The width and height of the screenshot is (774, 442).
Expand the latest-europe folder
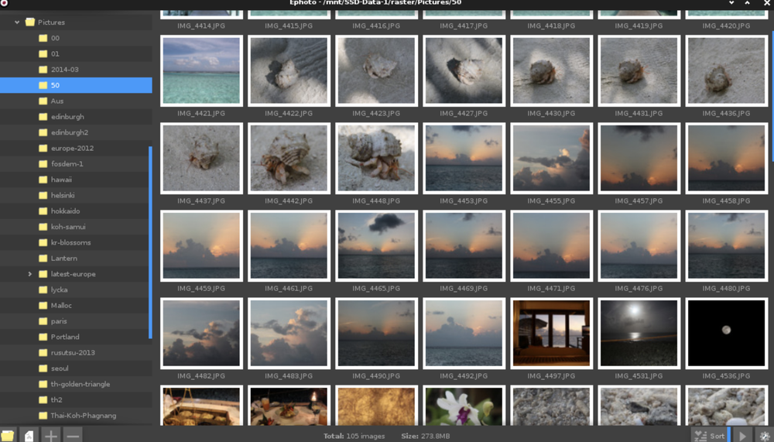(x=29, y=273)
